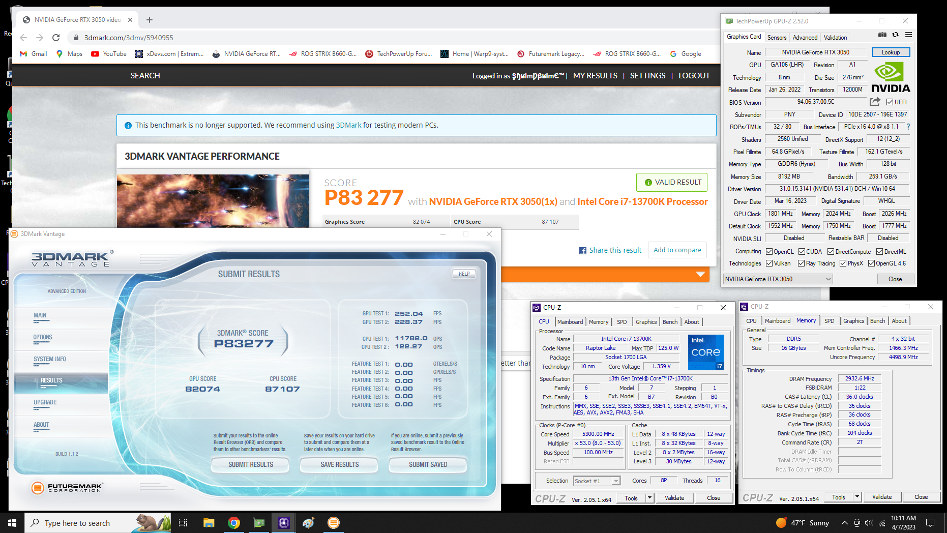This screenshot has width=947, height=533.
Task: Switch to CPU-Z taskbar icon
Action: pyautogui.click(x=284, y=523)
